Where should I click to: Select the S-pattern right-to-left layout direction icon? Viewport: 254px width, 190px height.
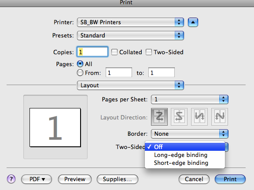coord(179,117)
